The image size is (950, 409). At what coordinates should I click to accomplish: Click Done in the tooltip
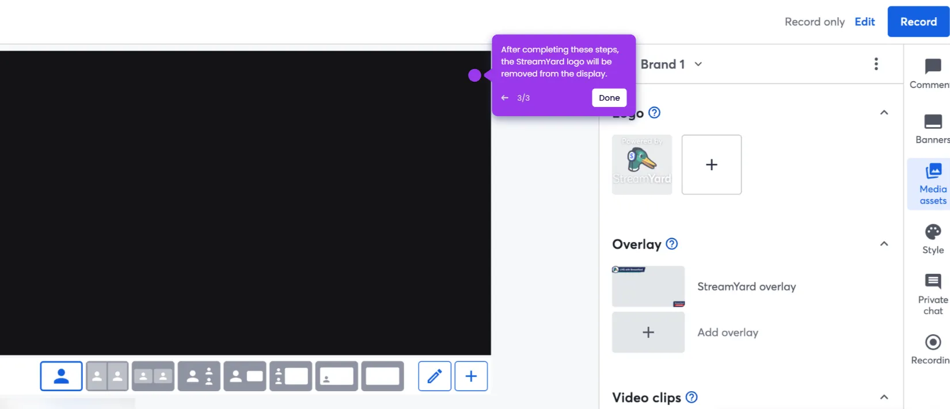(x=609, y=98)
